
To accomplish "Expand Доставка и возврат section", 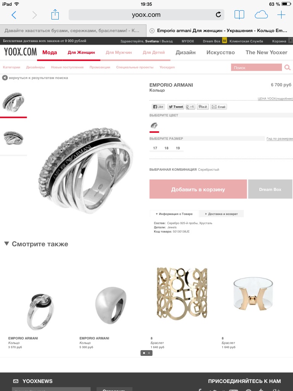I will pos(221,214).
